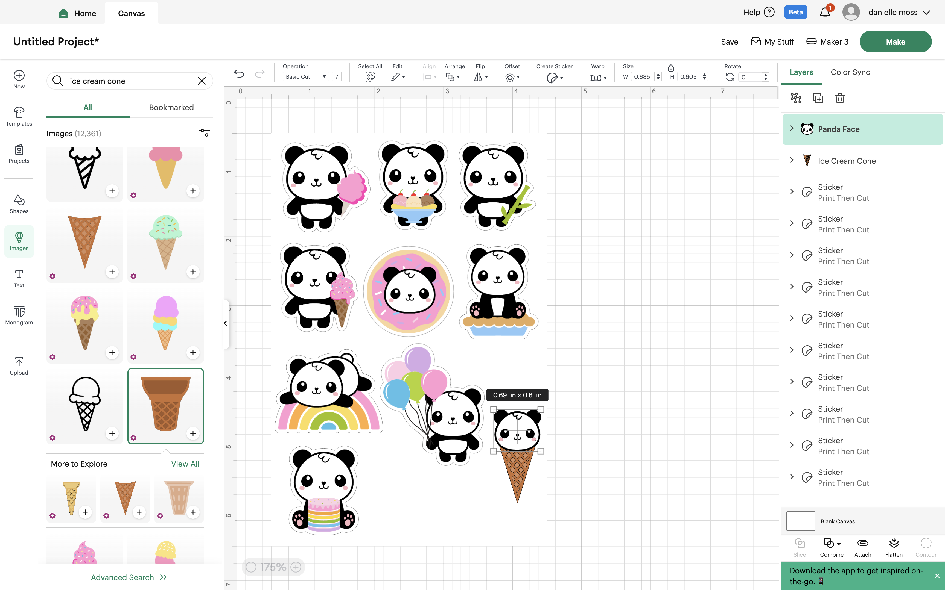This screenshot has height=590, width=945.
Task: Open the notifications bell
Action: [825, 12]
